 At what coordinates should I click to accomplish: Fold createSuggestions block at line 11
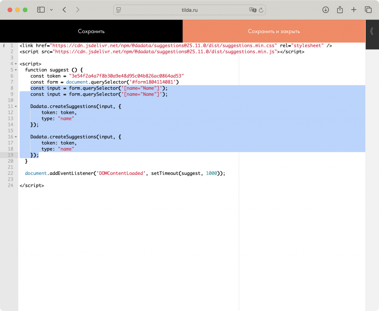(16, 107)
